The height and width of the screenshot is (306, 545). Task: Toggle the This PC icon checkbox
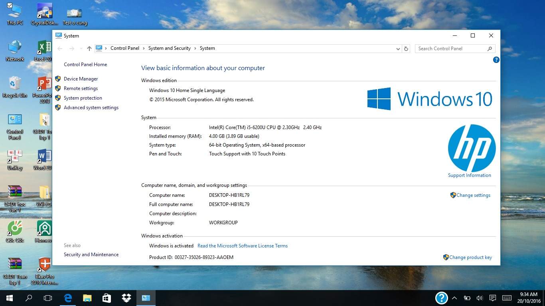point(10,6)
